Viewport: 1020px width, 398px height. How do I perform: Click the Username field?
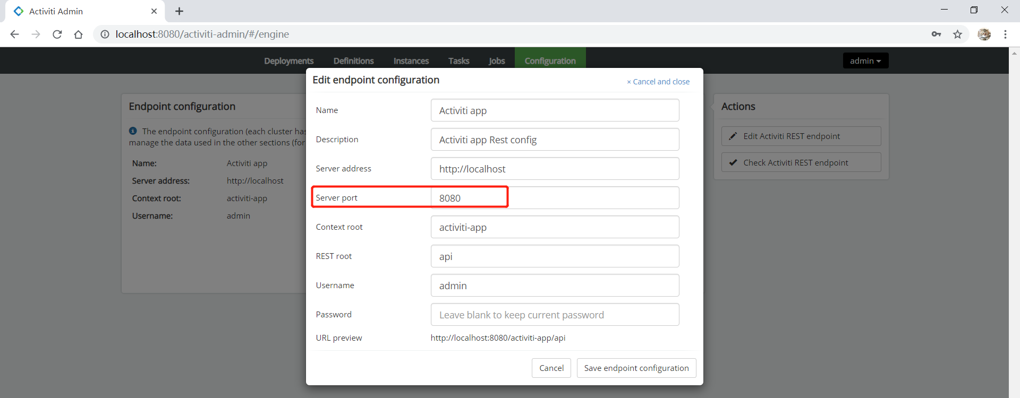(555, 285)
